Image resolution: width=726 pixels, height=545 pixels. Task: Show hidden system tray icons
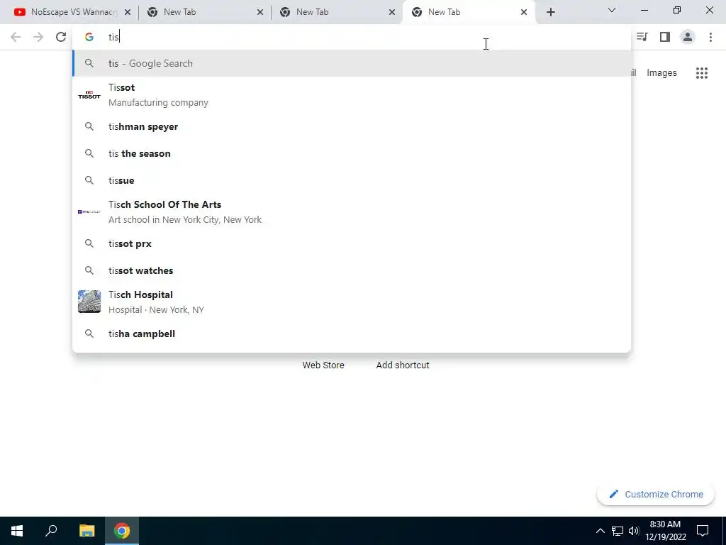pyautogui.click(x=600, y=531)
